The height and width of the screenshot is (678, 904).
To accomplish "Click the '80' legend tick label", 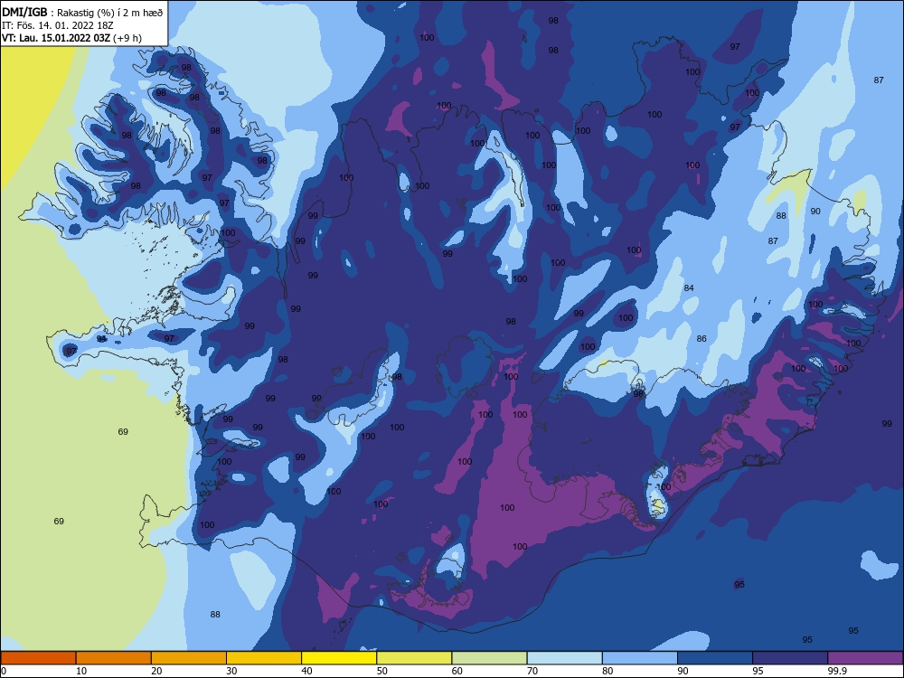I will (x=607, y=671).
